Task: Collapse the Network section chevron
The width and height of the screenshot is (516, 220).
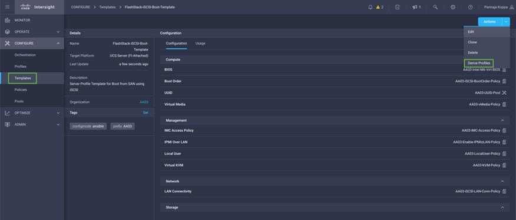Action: coord(502,181)
